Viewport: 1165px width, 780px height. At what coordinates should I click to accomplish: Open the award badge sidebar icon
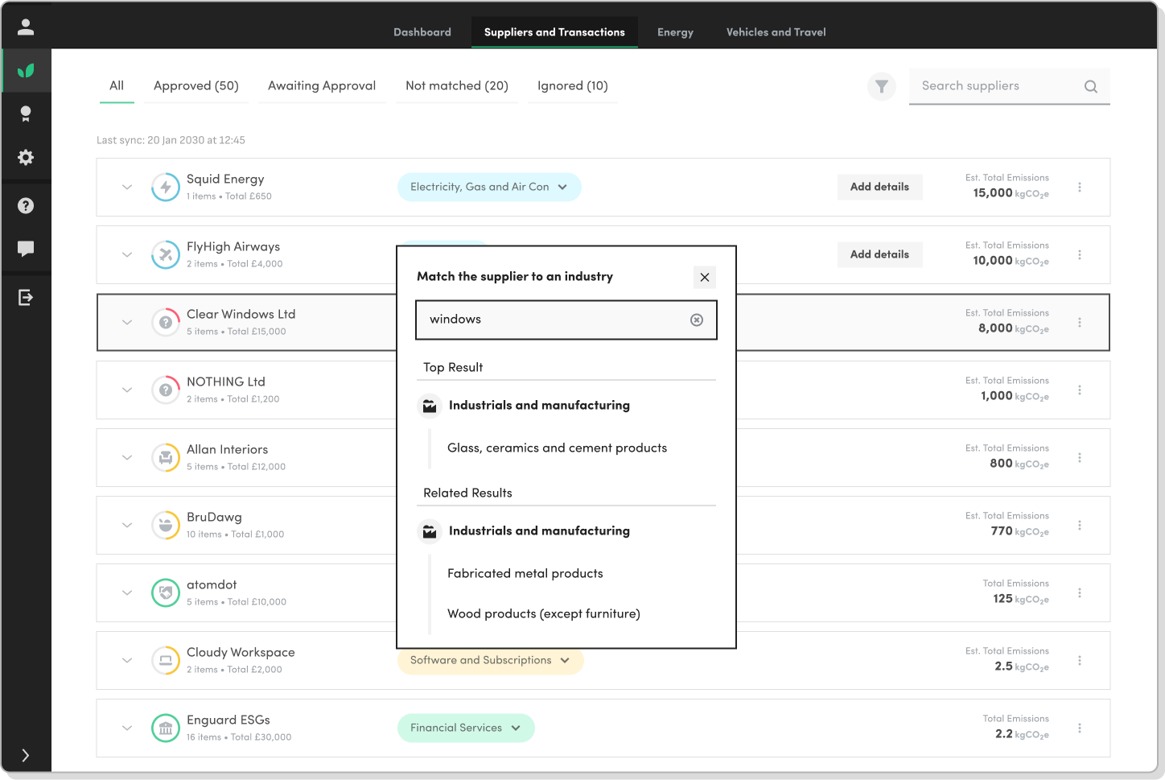point(26,114)
